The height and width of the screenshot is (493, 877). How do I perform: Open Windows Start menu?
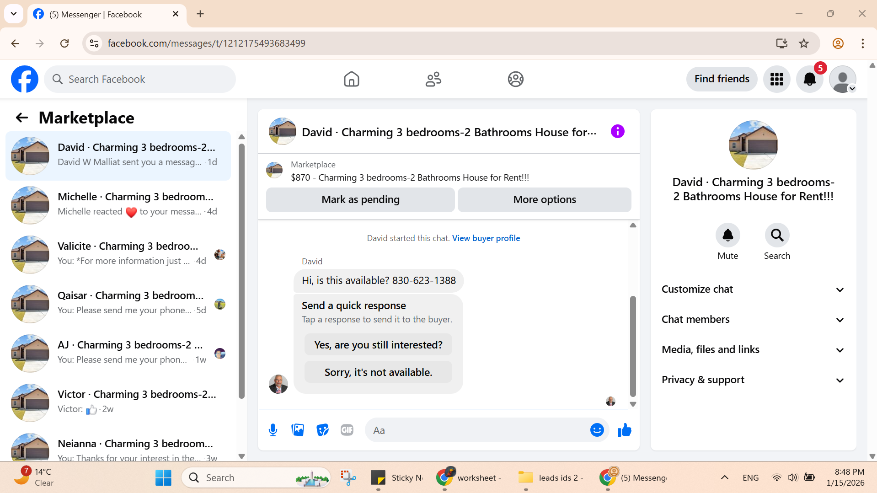(x=163, y=478)
